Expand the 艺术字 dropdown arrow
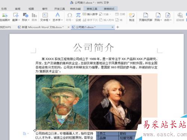 [x=62, y=20]
